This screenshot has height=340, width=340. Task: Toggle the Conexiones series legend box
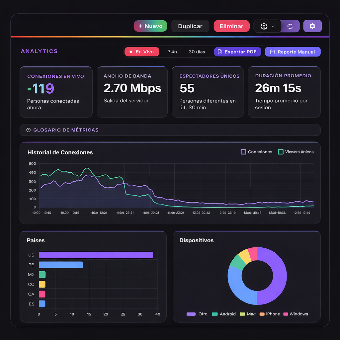243,152
